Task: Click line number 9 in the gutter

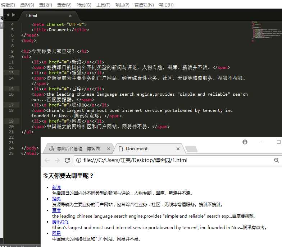Action: pos(12,51)
